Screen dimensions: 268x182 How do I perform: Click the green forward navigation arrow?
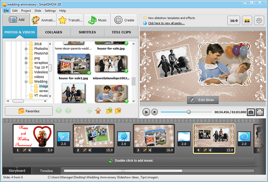(68, 111)
